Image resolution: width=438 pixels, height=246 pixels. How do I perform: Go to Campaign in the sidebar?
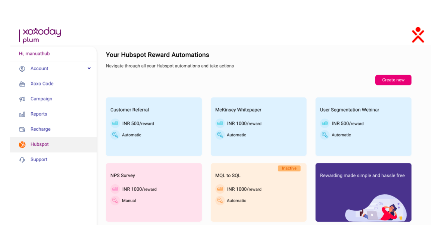pos(53,99)
